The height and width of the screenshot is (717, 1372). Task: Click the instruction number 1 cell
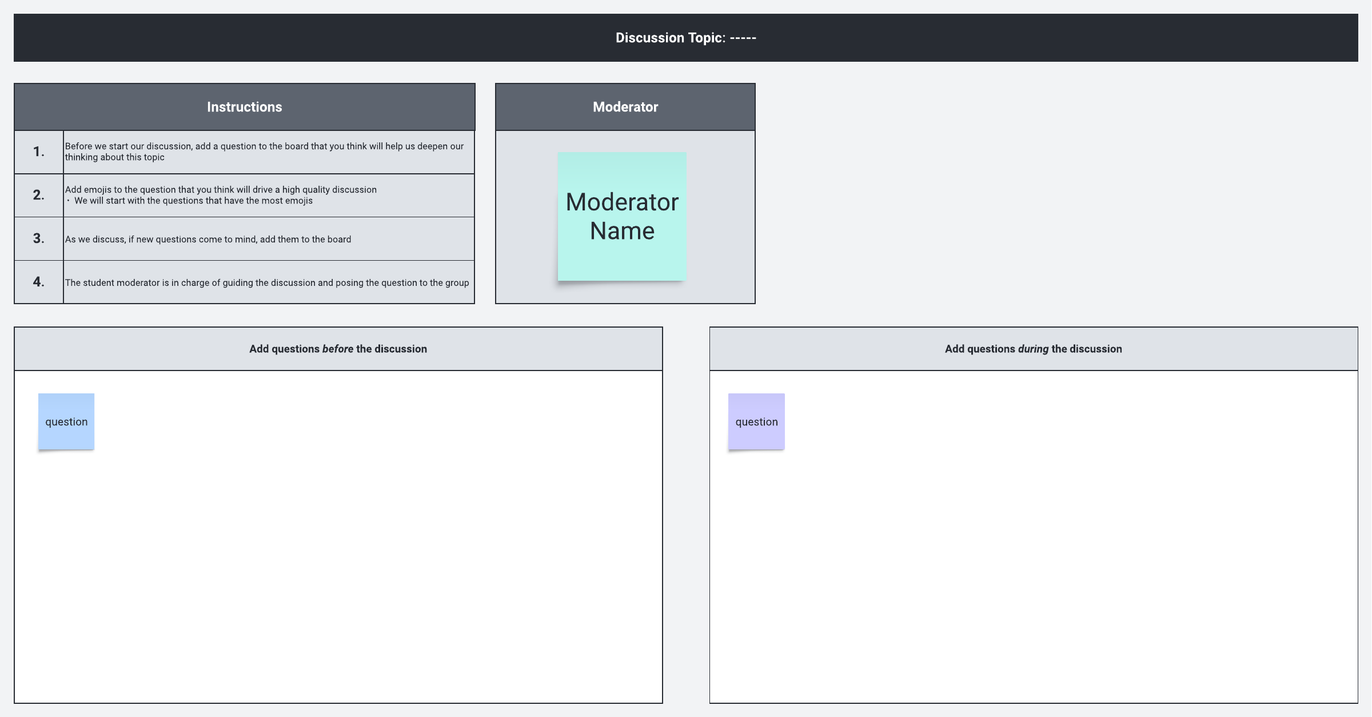point(38,152)
